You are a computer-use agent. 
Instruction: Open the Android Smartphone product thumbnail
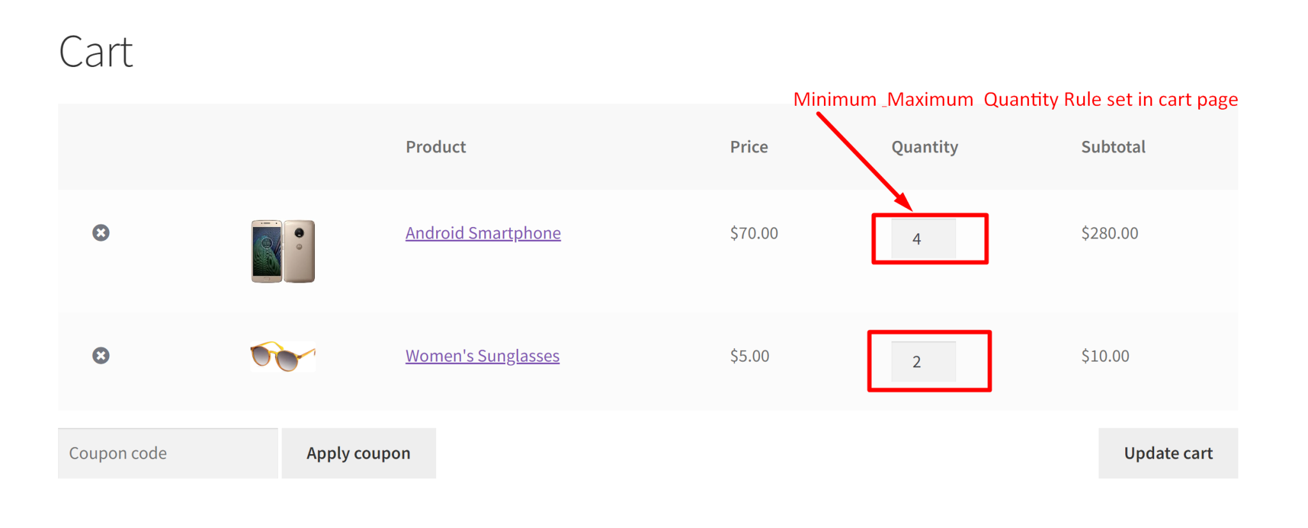click(x=283, y=251)
